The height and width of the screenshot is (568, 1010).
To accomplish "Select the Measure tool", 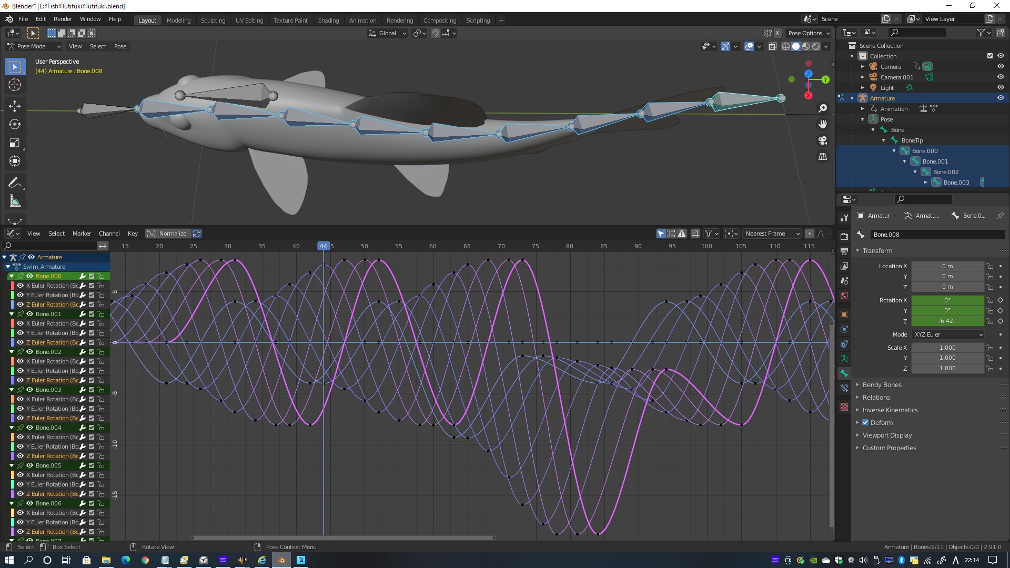I will pyautogui.click(x=15, y=201).
